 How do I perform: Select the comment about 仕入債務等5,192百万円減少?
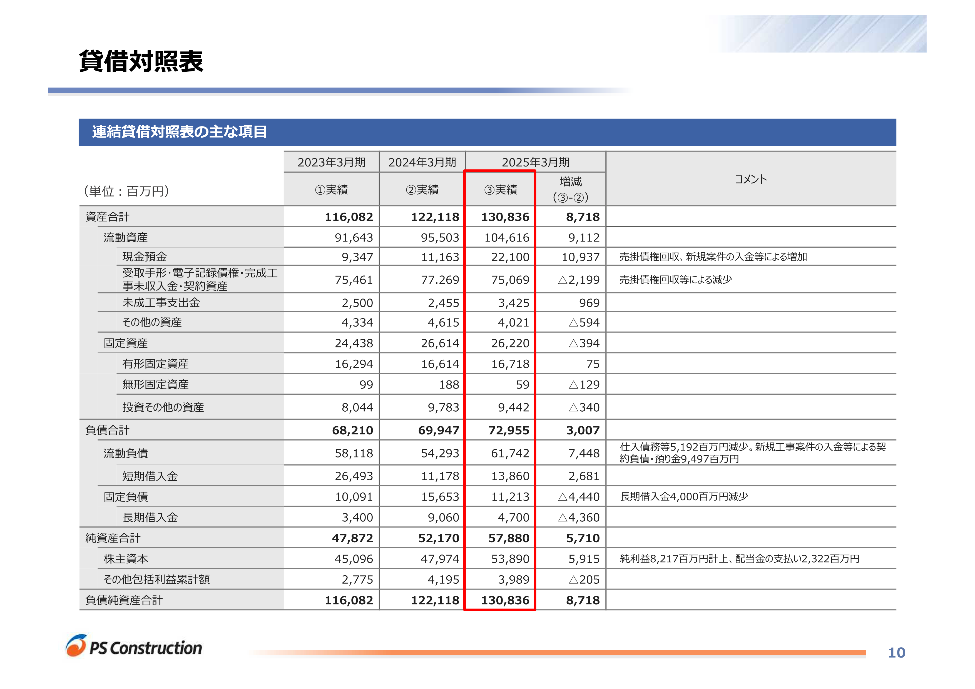[752, 452]
